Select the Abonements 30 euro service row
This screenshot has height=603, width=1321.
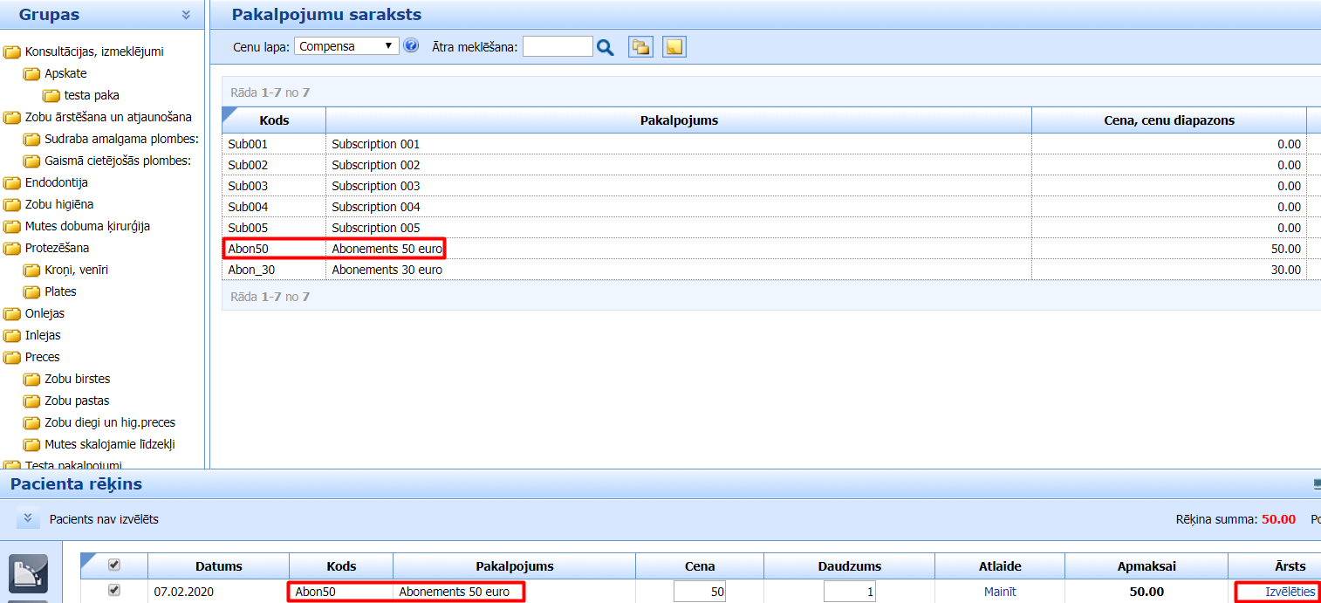point(387,271)
